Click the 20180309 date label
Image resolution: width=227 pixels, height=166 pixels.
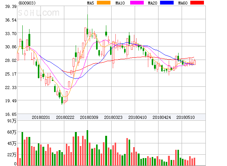(x=89, y=117)
